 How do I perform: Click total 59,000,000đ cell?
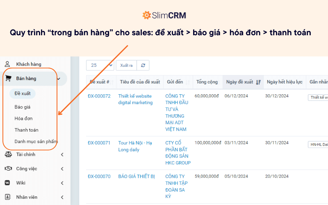coord(207,176)
